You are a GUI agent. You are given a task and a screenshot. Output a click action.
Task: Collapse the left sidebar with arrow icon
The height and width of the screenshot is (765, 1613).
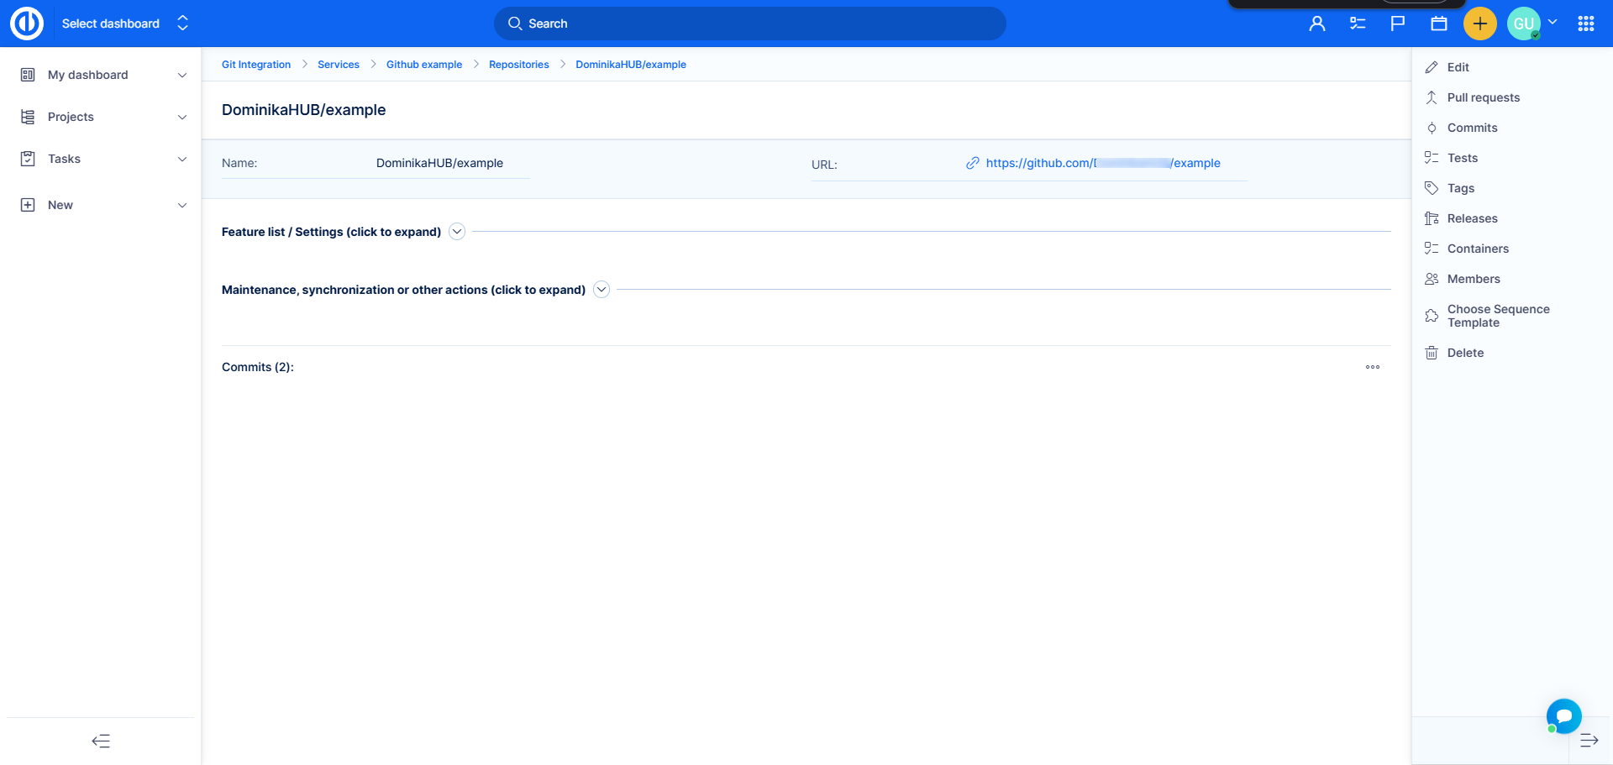(101, 741)
